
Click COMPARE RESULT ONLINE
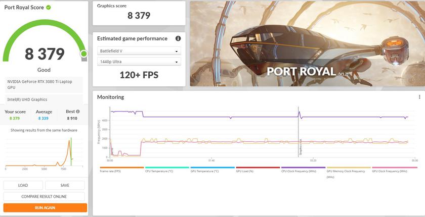pos(45,196)
